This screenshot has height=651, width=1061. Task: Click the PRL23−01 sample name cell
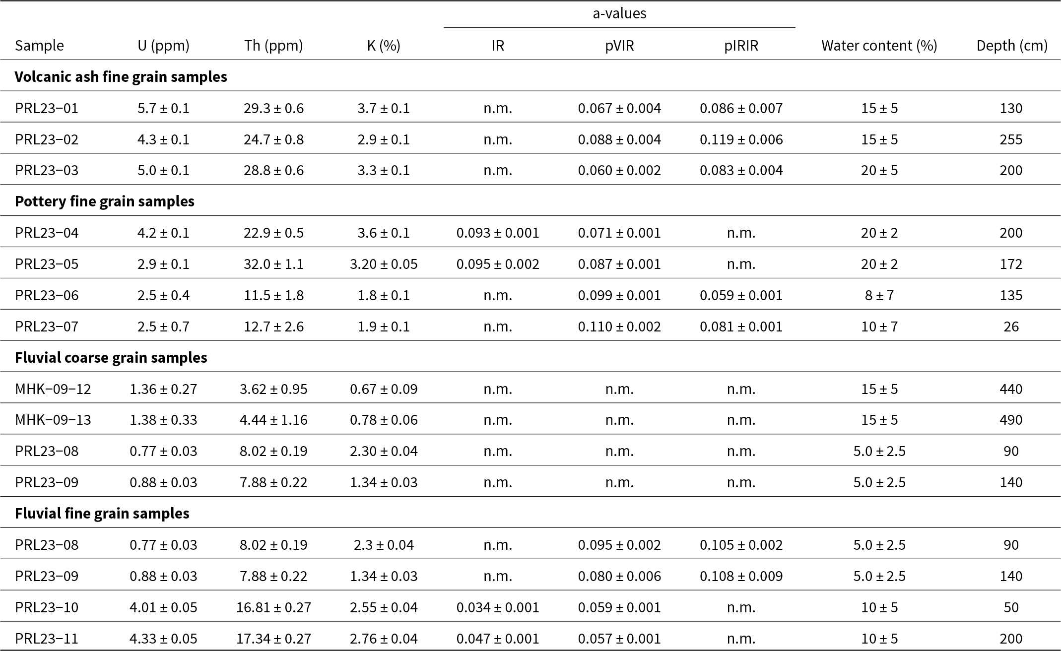pyautogui.click(x=47, y=108)
